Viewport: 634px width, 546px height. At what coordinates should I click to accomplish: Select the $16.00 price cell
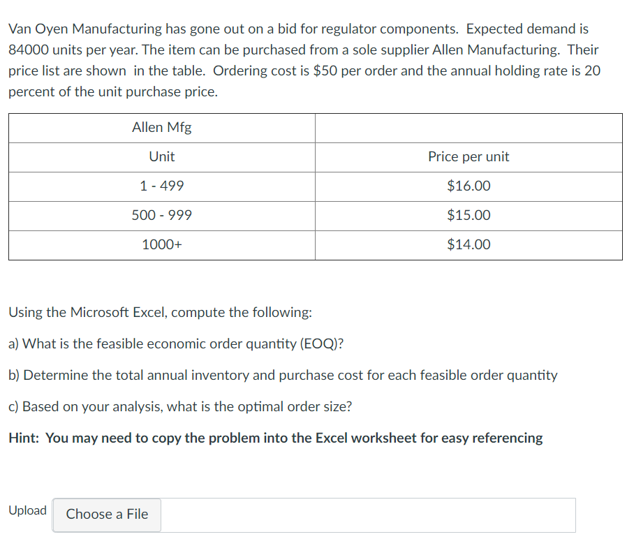click(x=469, y=186)
